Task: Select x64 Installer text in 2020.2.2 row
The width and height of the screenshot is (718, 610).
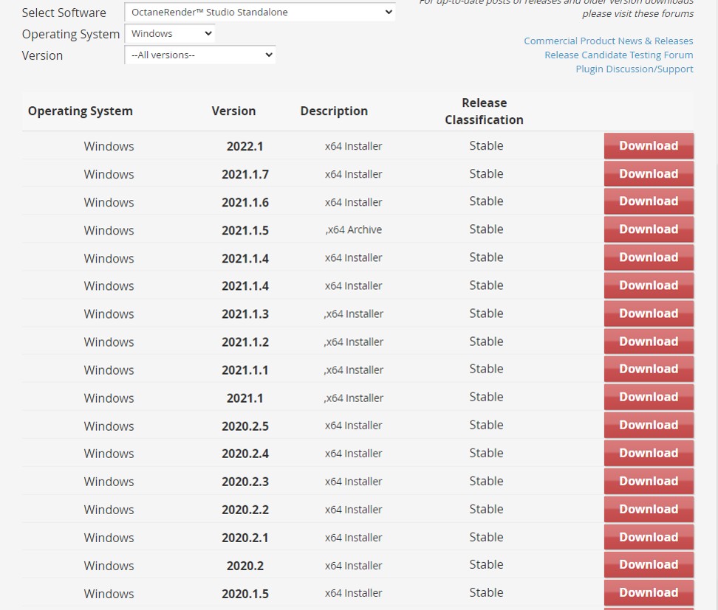Action: click(x=354, y=510)
